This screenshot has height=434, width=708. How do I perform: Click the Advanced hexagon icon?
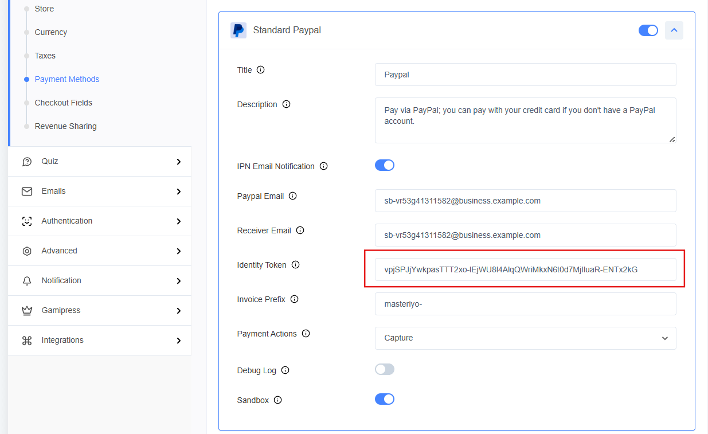click(27, 251)
